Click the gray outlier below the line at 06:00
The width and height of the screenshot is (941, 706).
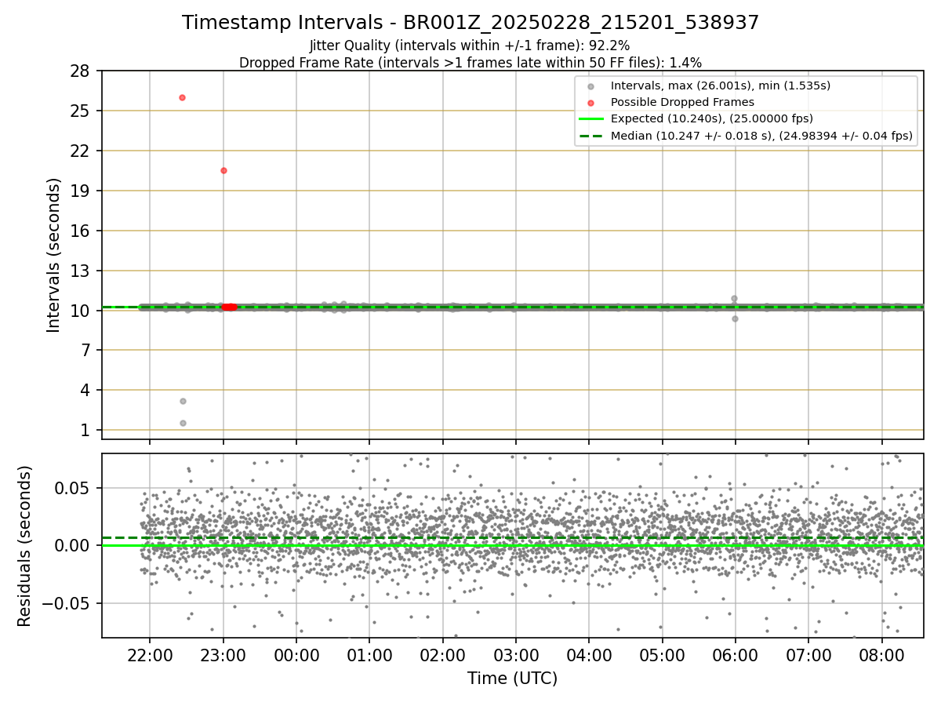[x=735, y=318]
